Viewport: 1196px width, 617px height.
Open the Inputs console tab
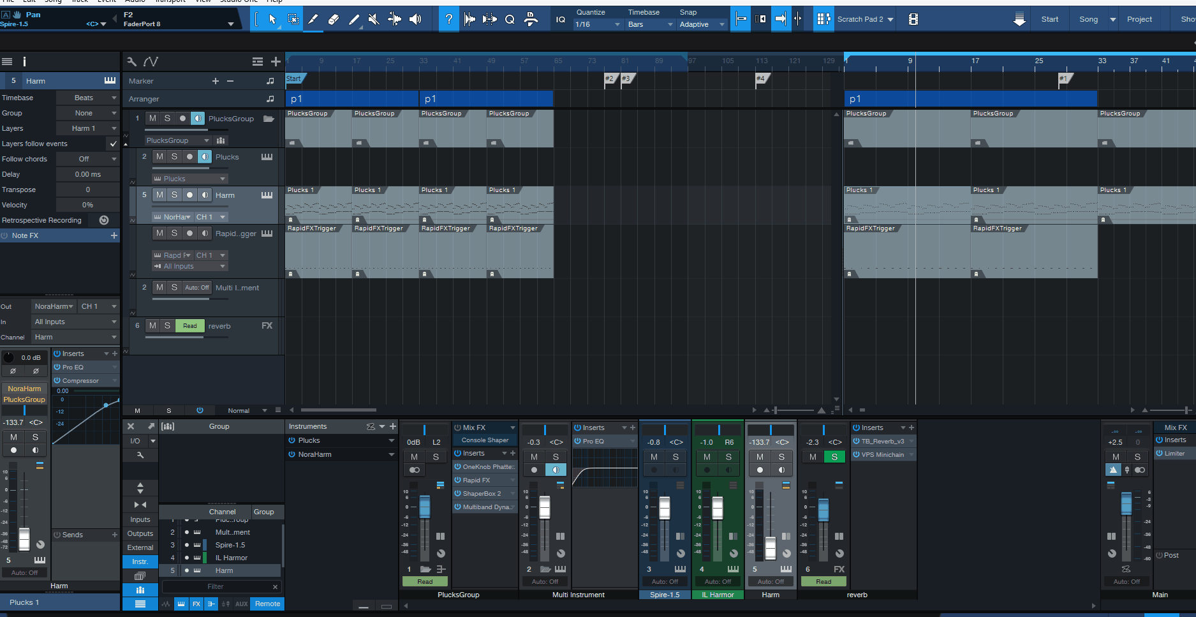tap(140, 519)
